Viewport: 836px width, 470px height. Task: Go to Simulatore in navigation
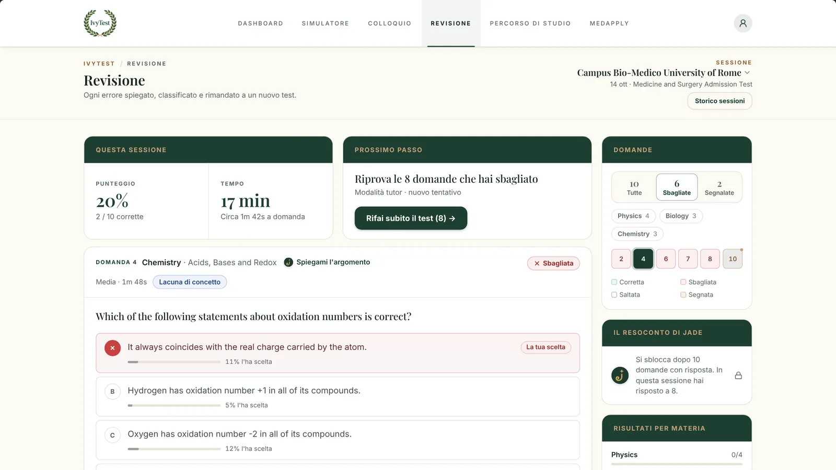pos(326,23)
